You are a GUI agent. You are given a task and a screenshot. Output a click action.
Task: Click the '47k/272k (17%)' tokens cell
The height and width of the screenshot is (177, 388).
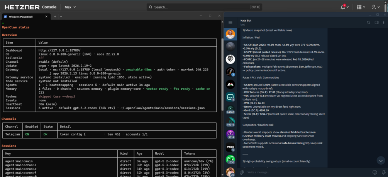pyautogui.click(x=197, y=165)
